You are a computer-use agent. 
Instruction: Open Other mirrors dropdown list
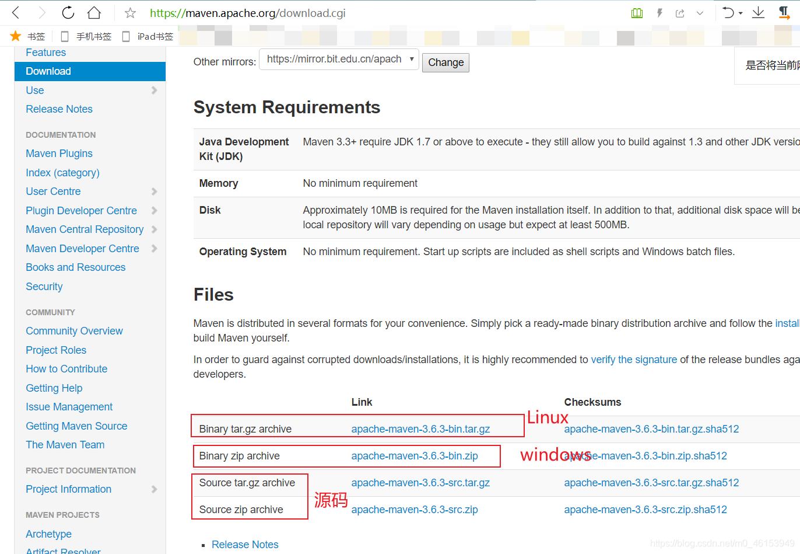(x=339, y=59)
